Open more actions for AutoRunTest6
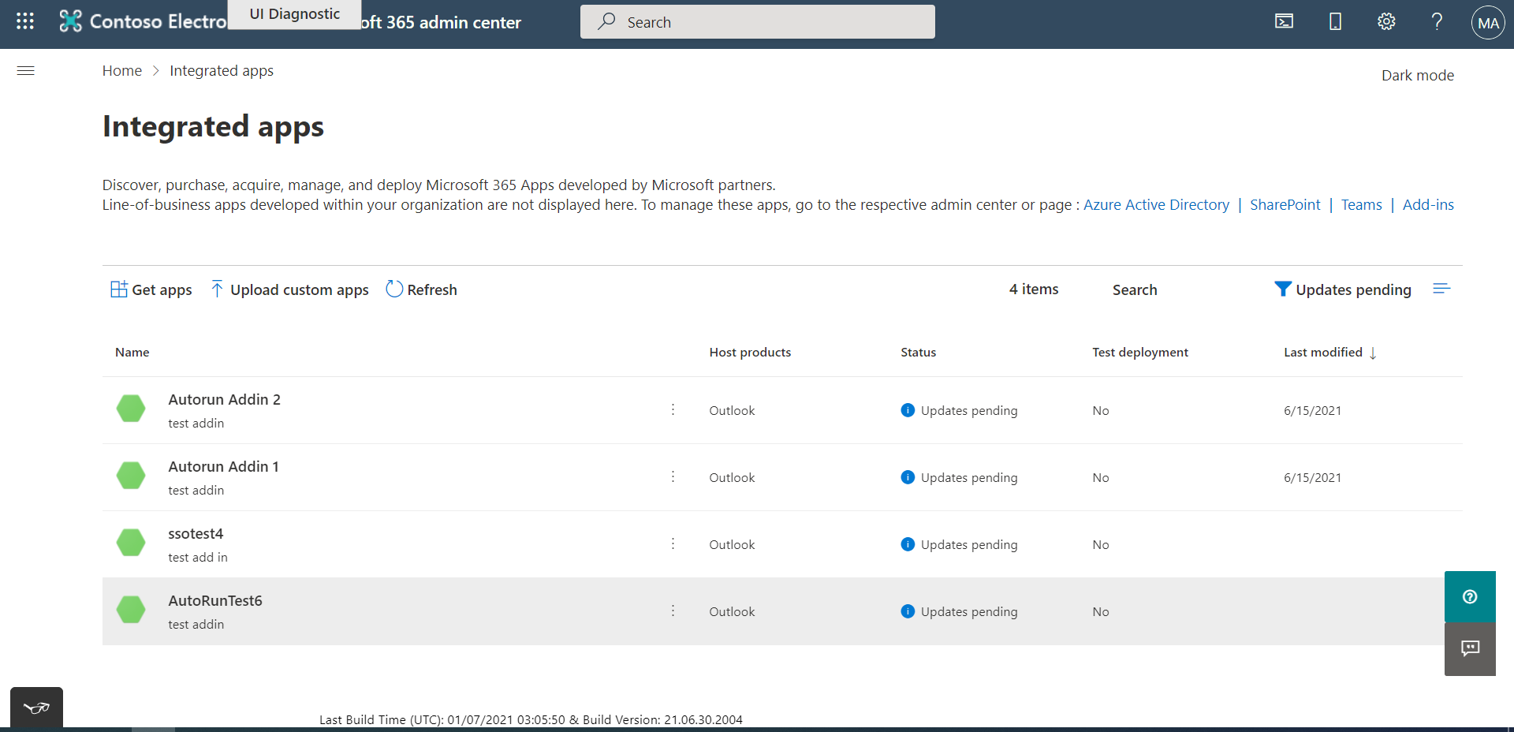Screen dimensions: 1514x732 pyautogui.click(x=673, y=611)
